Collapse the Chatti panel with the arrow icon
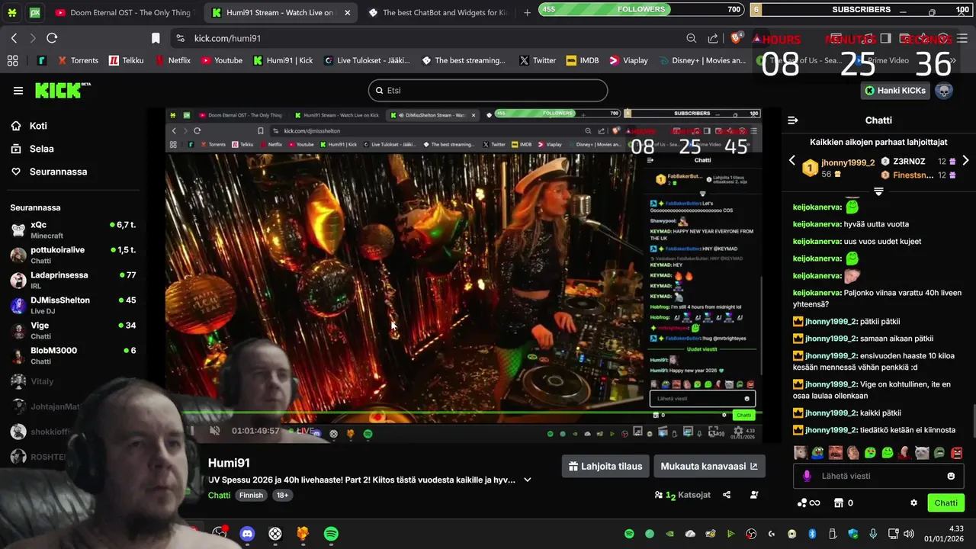The width and height of the screenshot is (976, 549). click(x=792, y=120)
